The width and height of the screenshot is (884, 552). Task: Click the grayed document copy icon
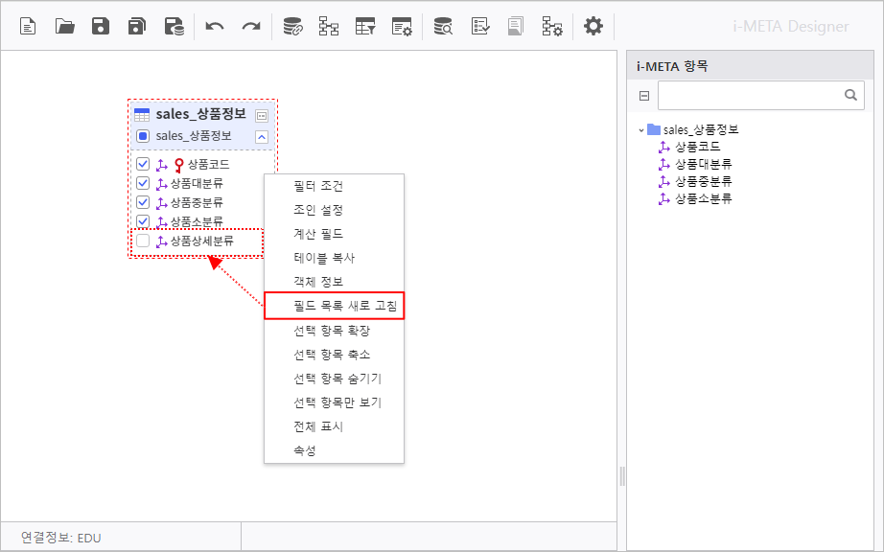click(x=515, y=27)
